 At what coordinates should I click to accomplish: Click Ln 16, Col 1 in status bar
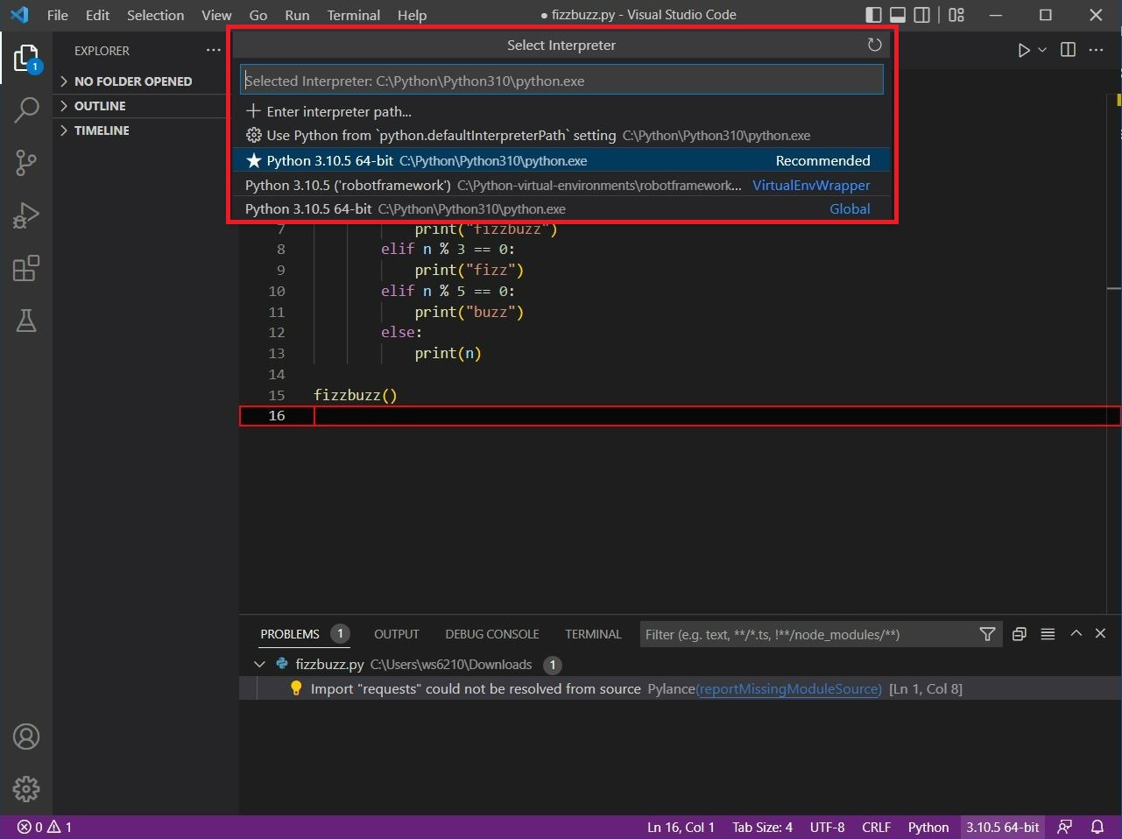tap(681, 827)
